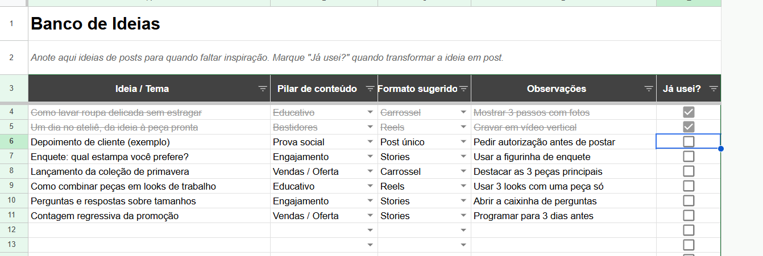Select cell 'Perguntas e respostas sobre tamanhos'
This screenshot has width=763, height=256.
point(149,201)
